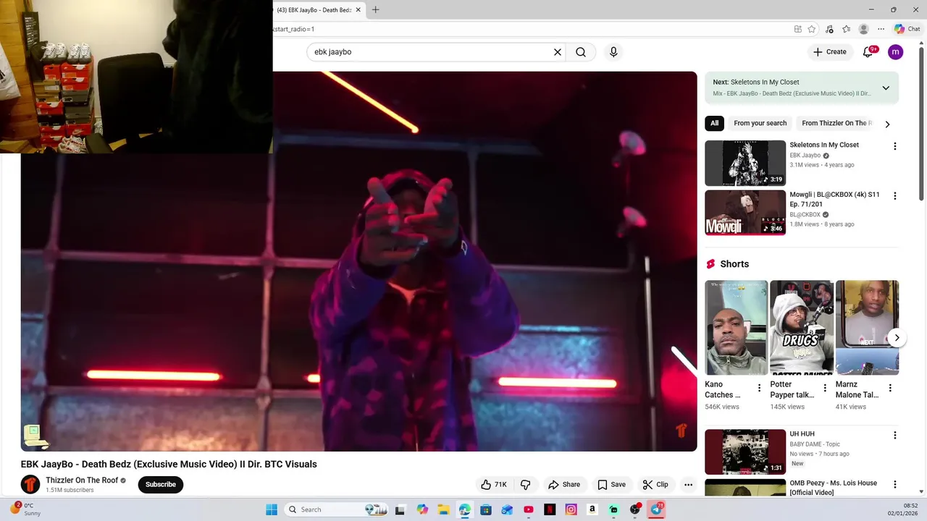Open Netflix from taskbar
Viewport: 927px width, 521px height.
coord(550,509)
